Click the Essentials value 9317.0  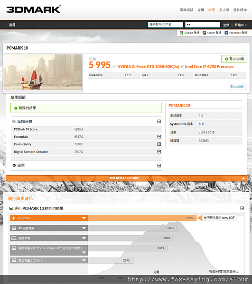coord(79,137)
